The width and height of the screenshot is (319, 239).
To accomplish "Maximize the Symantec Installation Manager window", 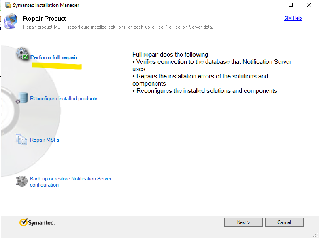I will click(x=291, y=5).
